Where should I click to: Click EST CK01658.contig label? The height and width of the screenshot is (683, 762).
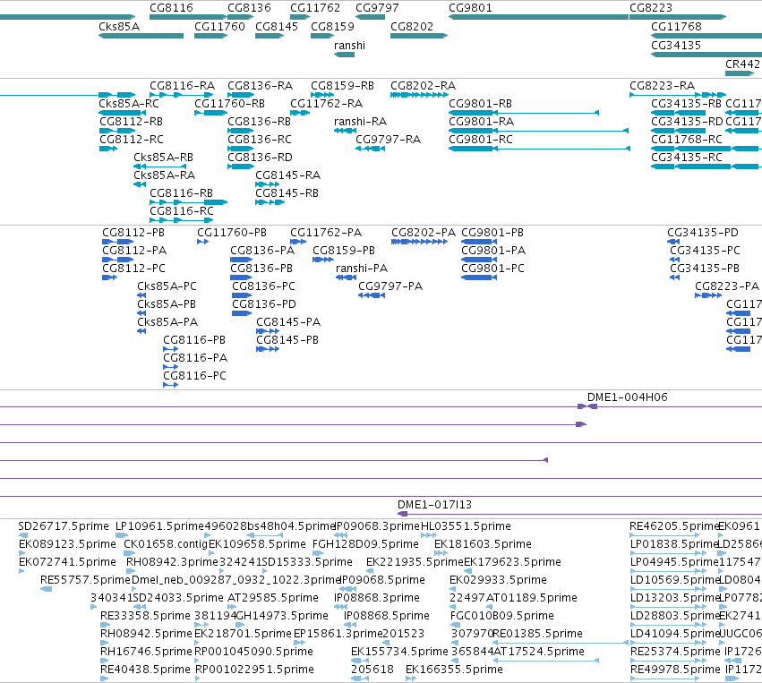pyautogui.click(x=166, y=544)
